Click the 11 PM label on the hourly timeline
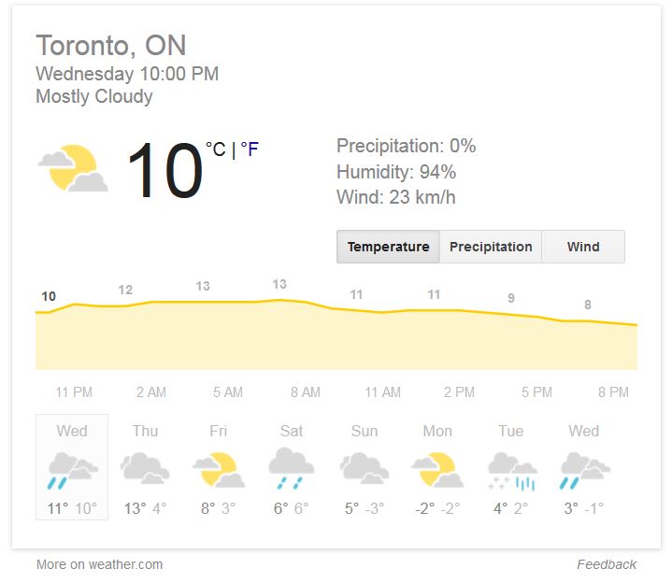 pos(74,392)
